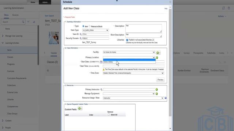Screen dimensions: 234x131
Task: Click the green add Facility icon
Action: [x=158, y=52]
